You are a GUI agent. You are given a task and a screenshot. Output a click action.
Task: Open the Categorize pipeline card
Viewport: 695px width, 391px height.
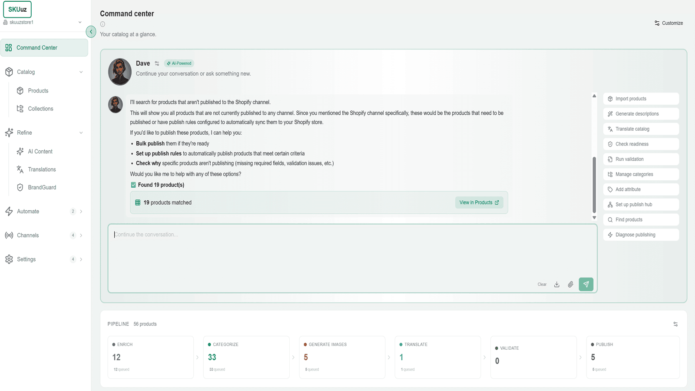point(246,357)
